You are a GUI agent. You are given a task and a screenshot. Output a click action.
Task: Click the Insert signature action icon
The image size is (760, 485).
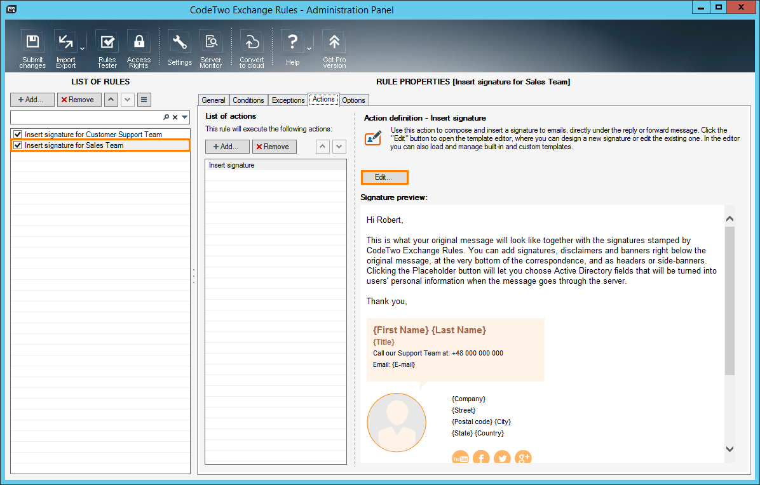point(373,138)
